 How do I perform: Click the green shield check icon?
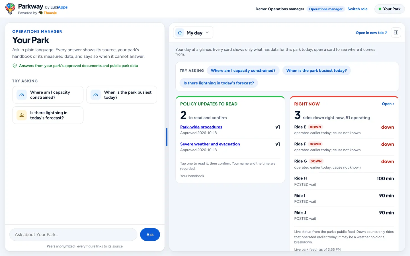pyautogui.click(x=15, y=66)
